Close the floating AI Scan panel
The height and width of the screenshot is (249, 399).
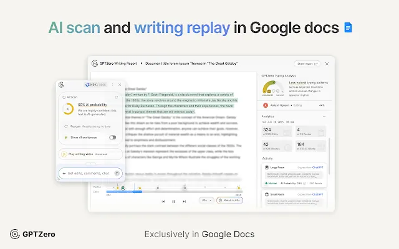[120, 85]
